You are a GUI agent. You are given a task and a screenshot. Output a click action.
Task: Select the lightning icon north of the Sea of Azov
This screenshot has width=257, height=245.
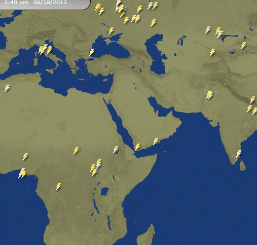[111, 31]
